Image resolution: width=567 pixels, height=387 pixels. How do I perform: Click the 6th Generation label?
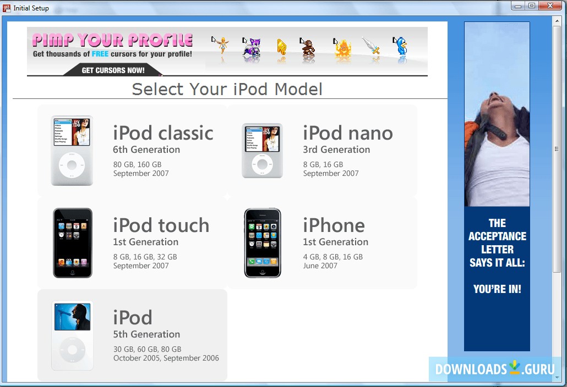point(146,150)
